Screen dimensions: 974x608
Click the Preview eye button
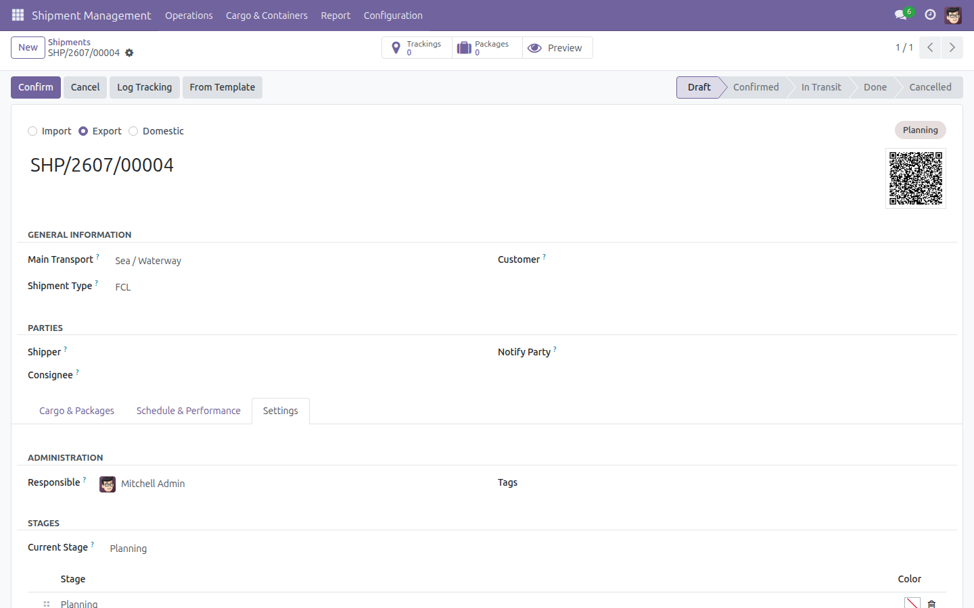tap(557, 48)
